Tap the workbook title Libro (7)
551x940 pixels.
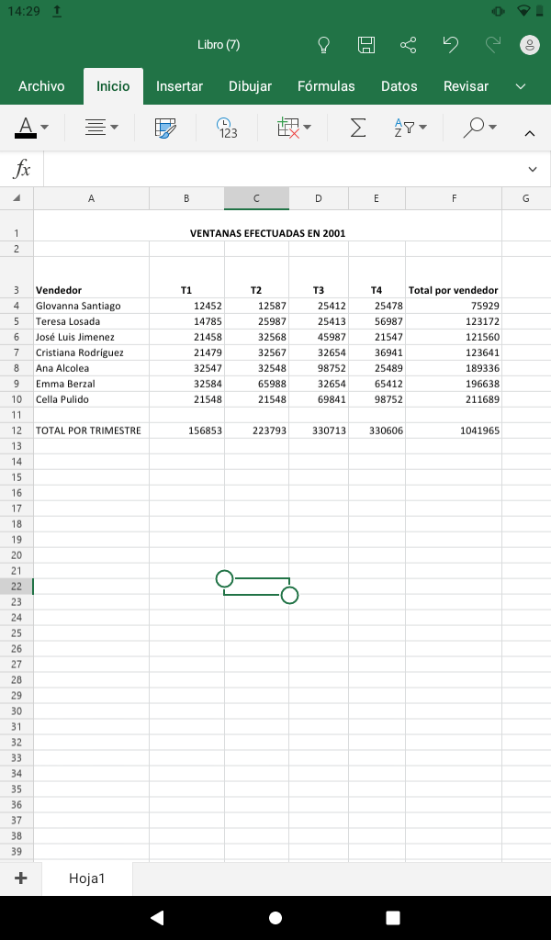click(x=219, y=45)
